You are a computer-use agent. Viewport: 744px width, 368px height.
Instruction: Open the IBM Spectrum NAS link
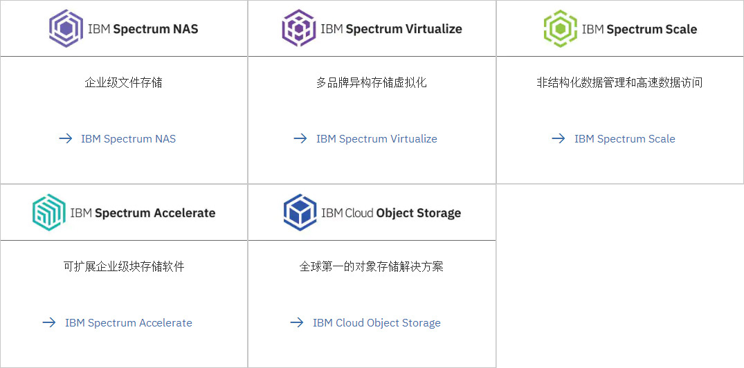tap(128, 139)
